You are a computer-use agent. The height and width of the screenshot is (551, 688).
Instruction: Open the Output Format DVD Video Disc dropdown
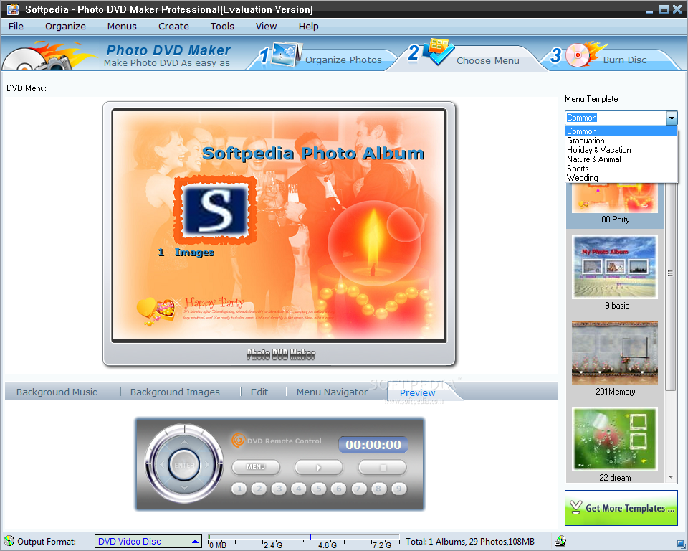pos(148,542)
